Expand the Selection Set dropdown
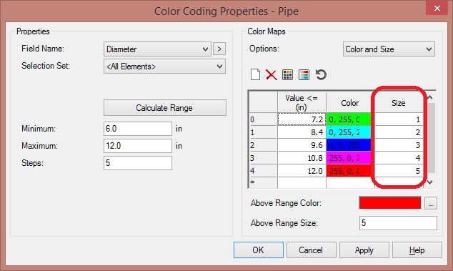Viewport: 453px width, 271px height. (164, 66)
